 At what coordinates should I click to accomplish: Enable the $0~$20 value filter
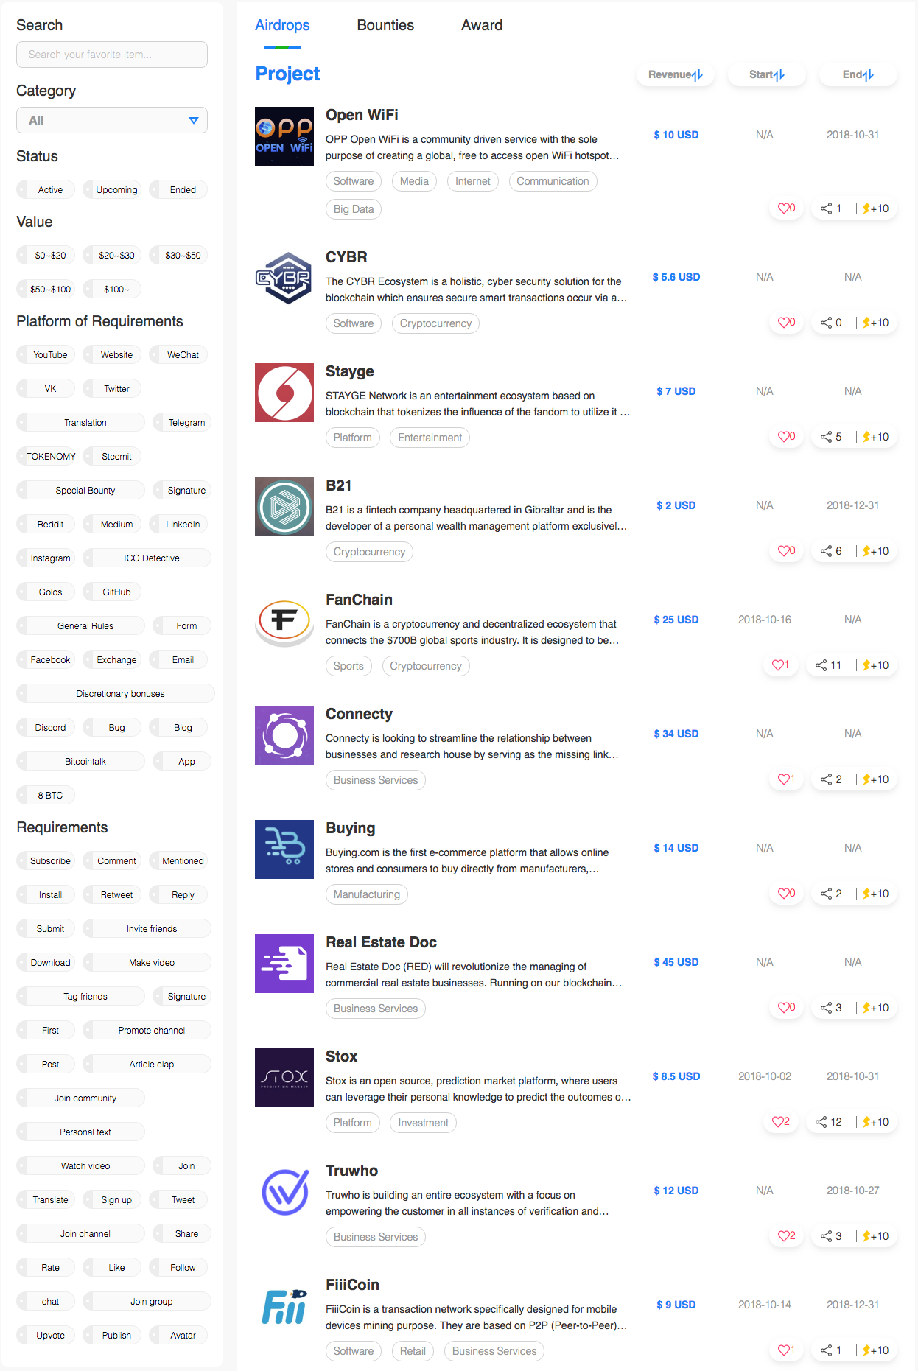click(46, 256)
